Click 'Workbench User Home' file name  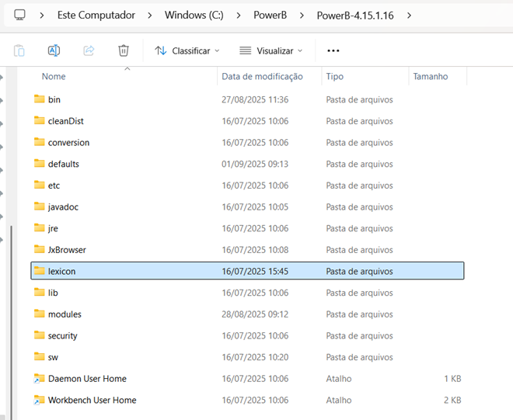click(x=92, y=400)
